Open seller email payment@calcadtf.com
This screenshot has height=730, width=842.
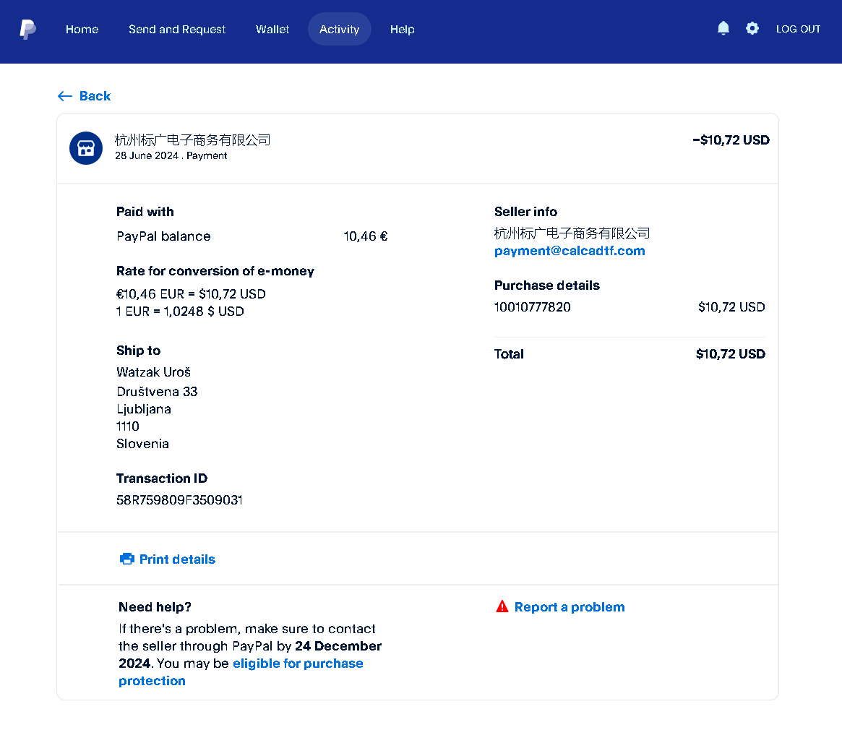(570, 251)
